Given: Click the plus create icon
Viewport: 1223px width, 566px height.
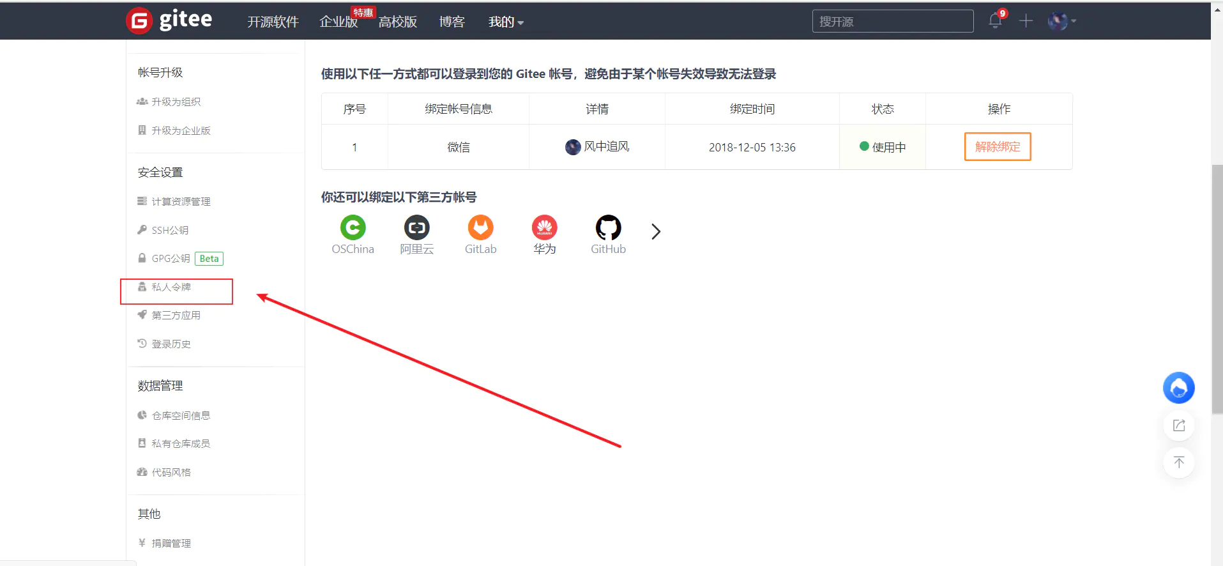Looking at the screenshot, I should (1026, 21).
